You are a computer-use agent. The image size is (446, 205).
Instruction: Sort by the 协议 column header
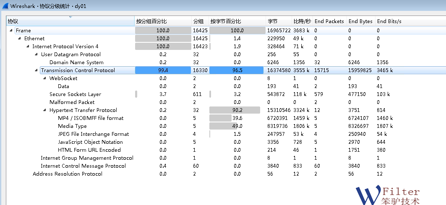pyautogui.click(x=67, y=21)
